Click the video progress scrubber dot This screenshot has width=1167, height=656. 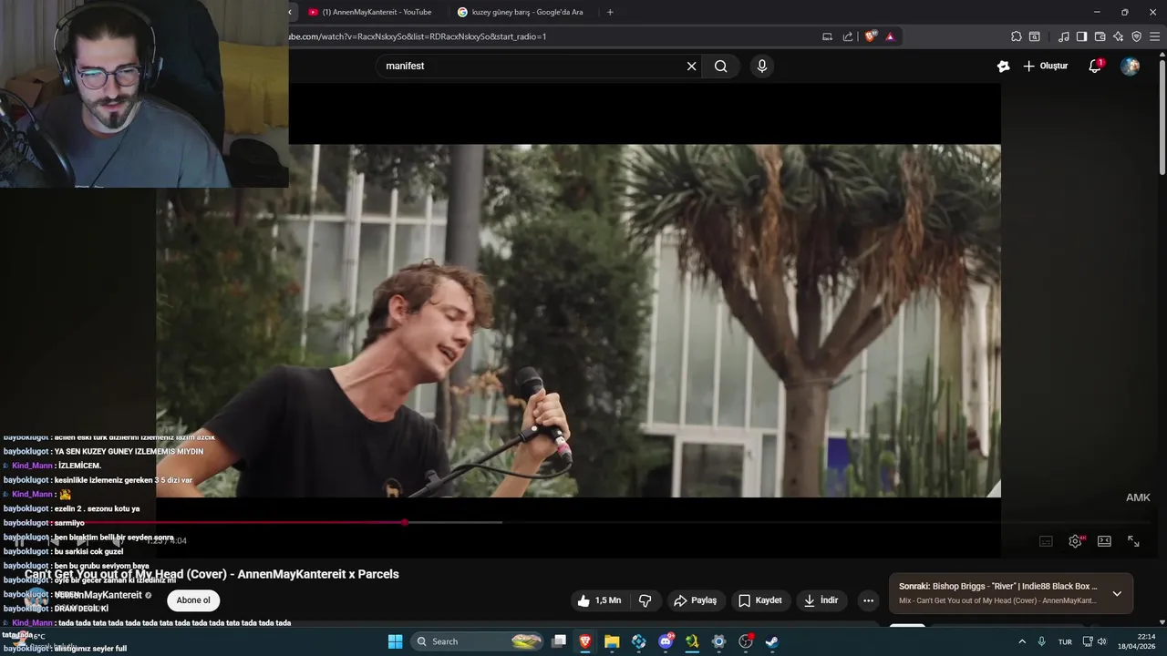click(405, 522)
